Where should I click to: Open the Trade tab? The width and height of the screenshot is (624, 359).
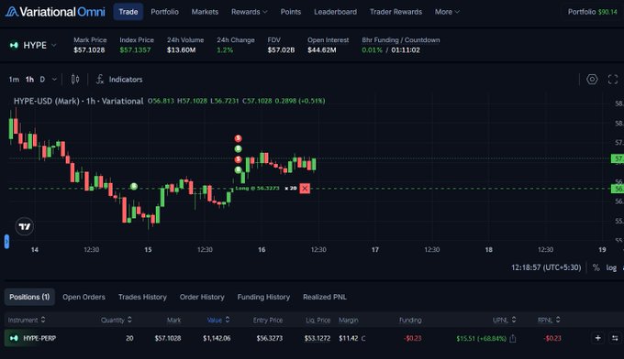[128, 12]
